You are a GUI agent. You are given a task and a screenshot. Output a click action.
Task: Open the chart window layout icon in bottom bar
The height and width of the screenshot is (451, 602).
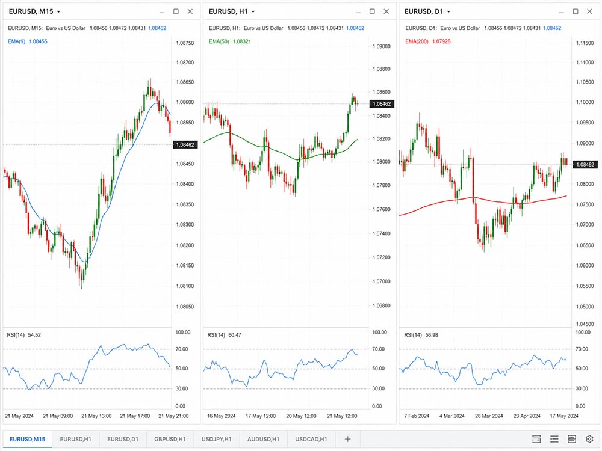[536, 439]
